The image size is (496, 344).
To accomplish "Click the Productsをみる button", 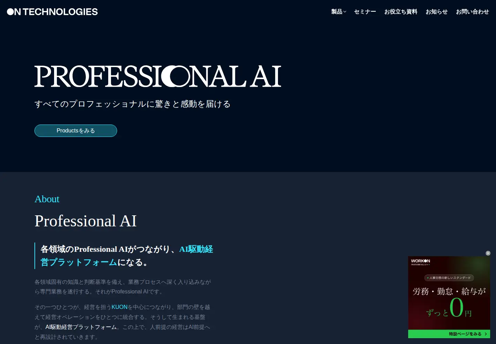I will (x=76, y=131).
